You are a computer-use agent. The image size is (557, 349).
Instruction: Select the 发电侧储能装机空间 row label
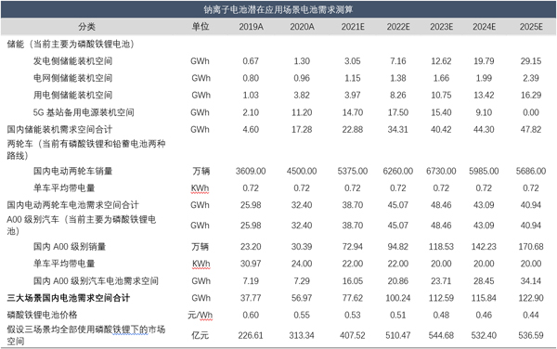(x=72, y=61)
